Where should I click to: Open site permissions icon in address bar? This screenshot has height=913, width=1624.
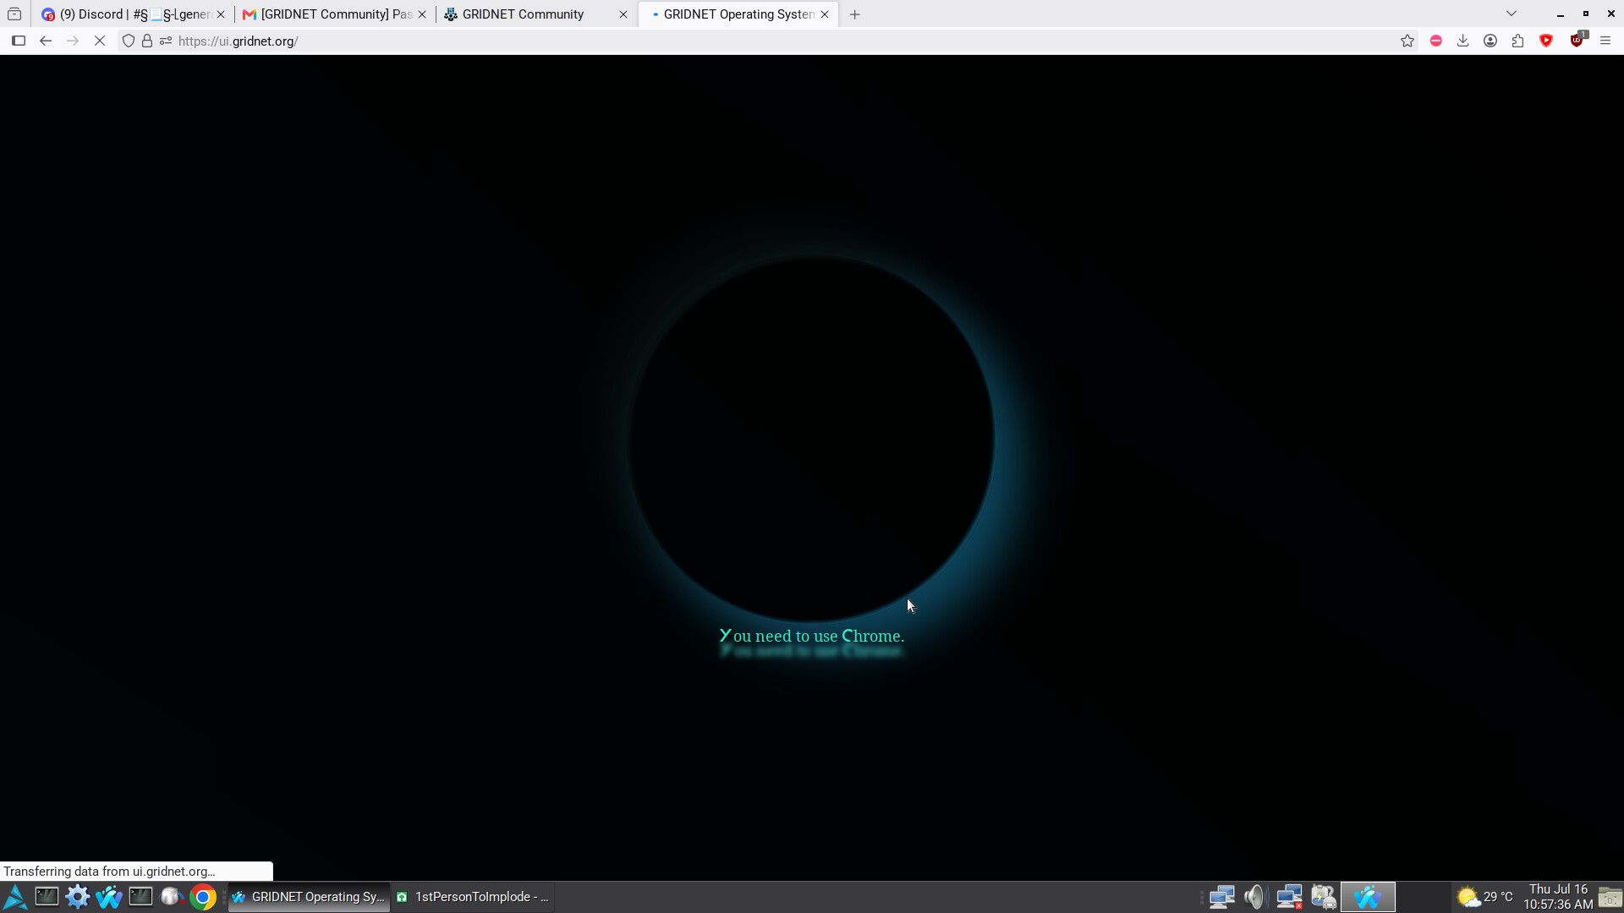coord(166,41)
